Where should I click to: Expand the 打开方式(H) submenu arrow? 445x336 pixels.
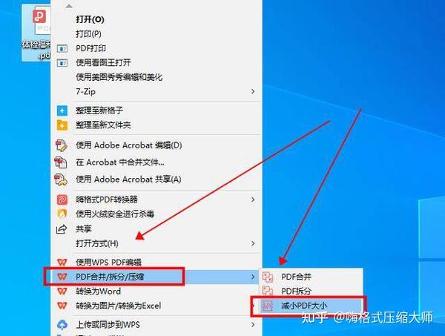[253, 243]
